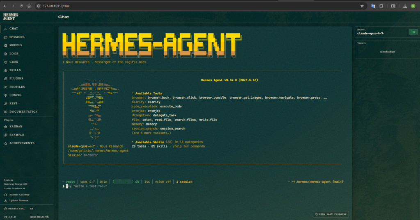Click the Update Hermes download icon
Viewport: 420px width, 220px height.
tap(6, 200)
